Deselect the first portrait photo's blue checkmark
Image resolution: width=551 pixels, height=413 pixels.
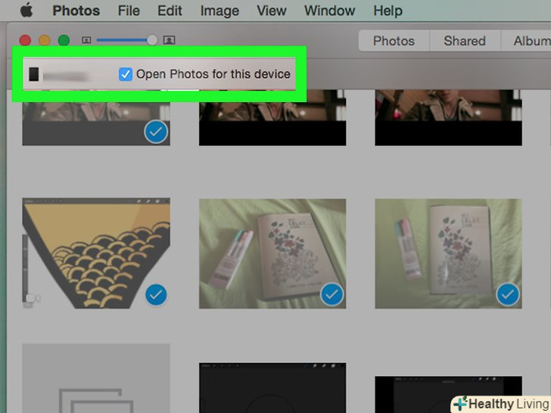[156, 132]
